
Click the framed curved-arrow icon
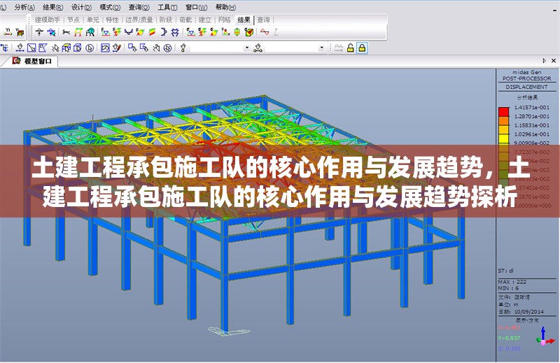(105, 48)
